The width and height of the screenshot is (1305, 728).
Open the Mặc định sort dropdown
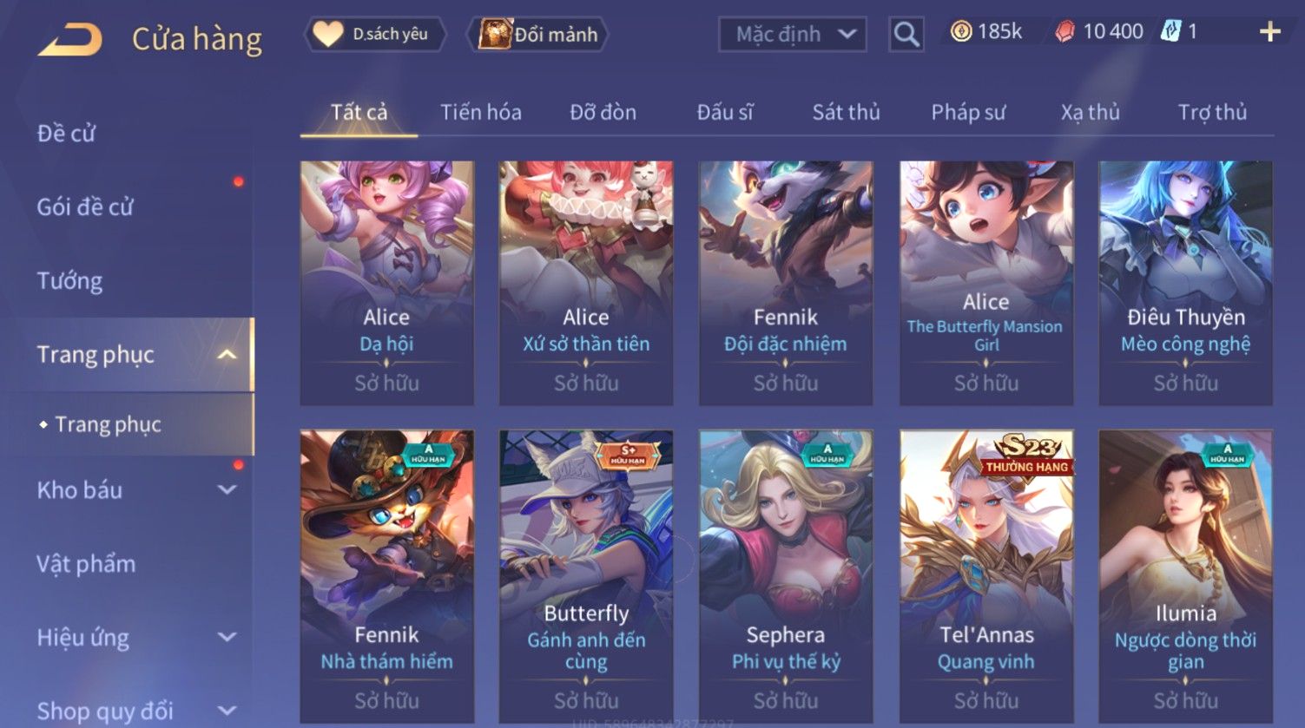pos(793,35)
